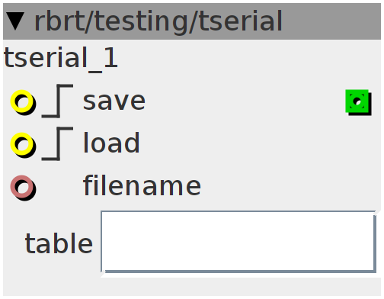The width and height of the screenshot is (384, 299).
Task: Click the blank area right of tserial_1 name
Action: [249, 59]
